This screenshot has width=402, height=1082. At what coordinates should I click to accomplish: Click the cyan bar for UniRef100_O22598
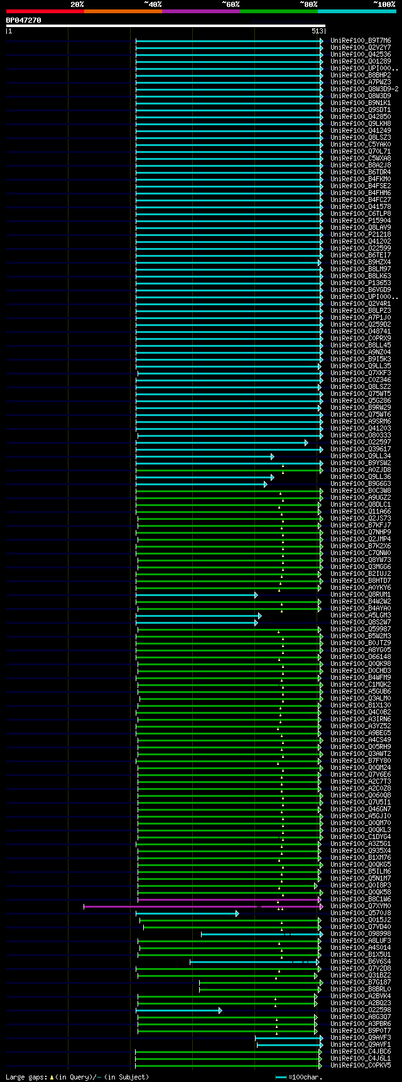pyautogui.click(x=179, y=1010)
